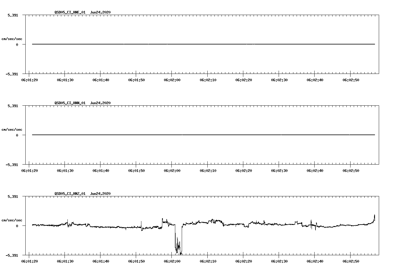
Task: Click the 06:02:10 time label under HNN chart
Action: [208, 171]
